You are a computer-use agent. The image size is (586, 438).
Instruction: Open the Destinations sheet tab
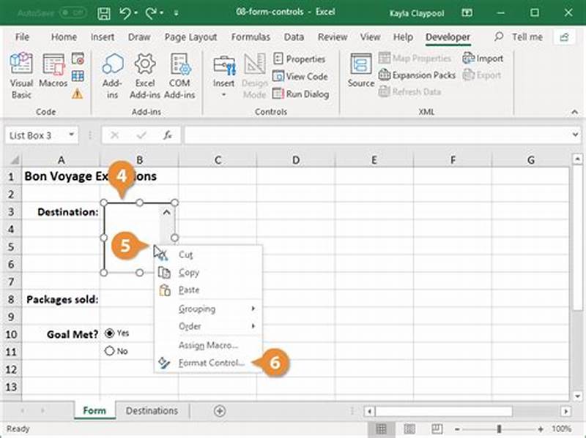[152, 411]
